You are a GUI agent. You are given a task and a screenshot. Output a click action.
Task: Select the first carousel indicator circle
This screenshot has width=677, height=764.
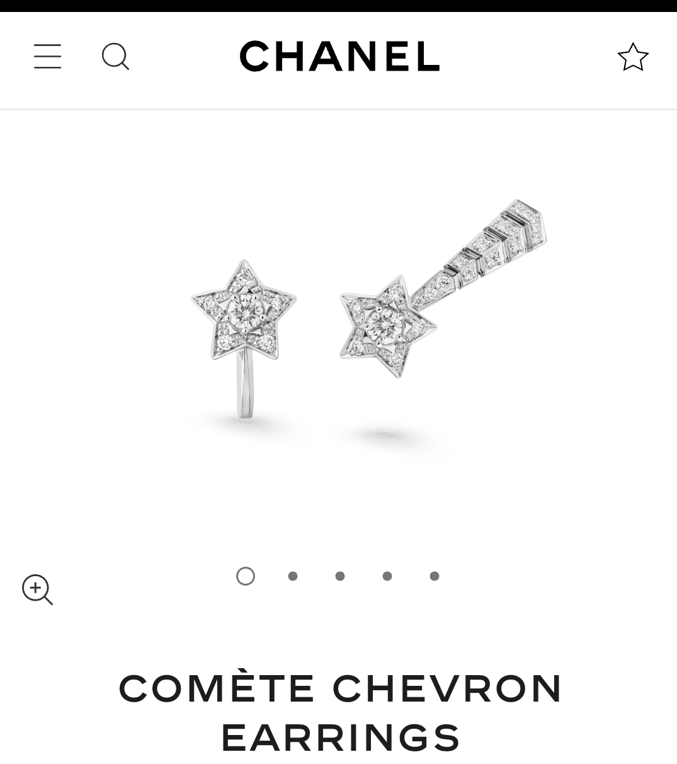click(x=246, y=576)
